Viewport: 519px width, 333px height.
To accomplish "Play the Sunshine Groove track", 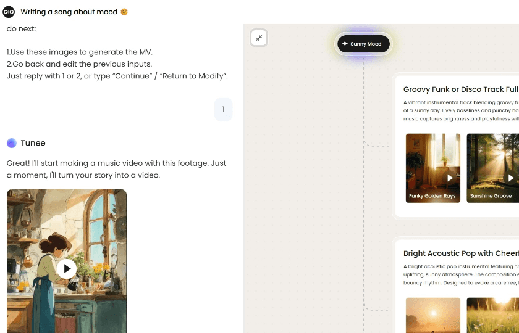I will point(511,178).
